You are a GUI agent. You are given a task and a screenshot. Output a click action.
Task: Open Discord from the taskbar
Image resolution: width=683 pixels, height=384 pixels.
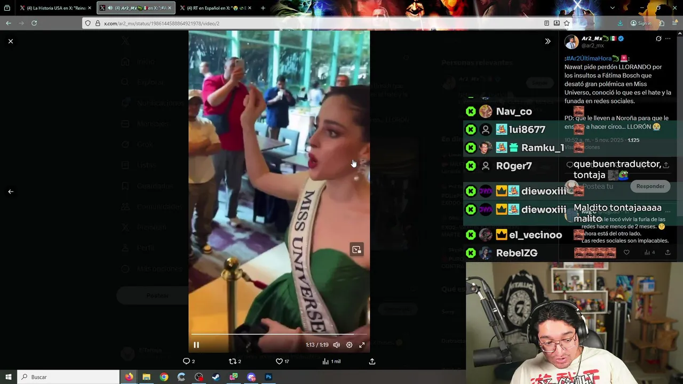coord(251,377)
